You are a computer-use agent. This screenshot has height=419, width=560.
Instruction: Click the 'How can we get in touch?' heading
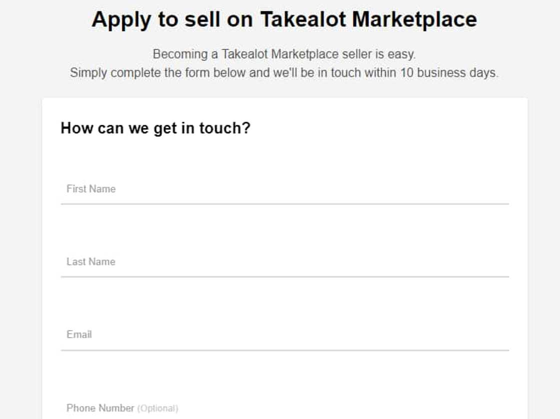[155, 128]
